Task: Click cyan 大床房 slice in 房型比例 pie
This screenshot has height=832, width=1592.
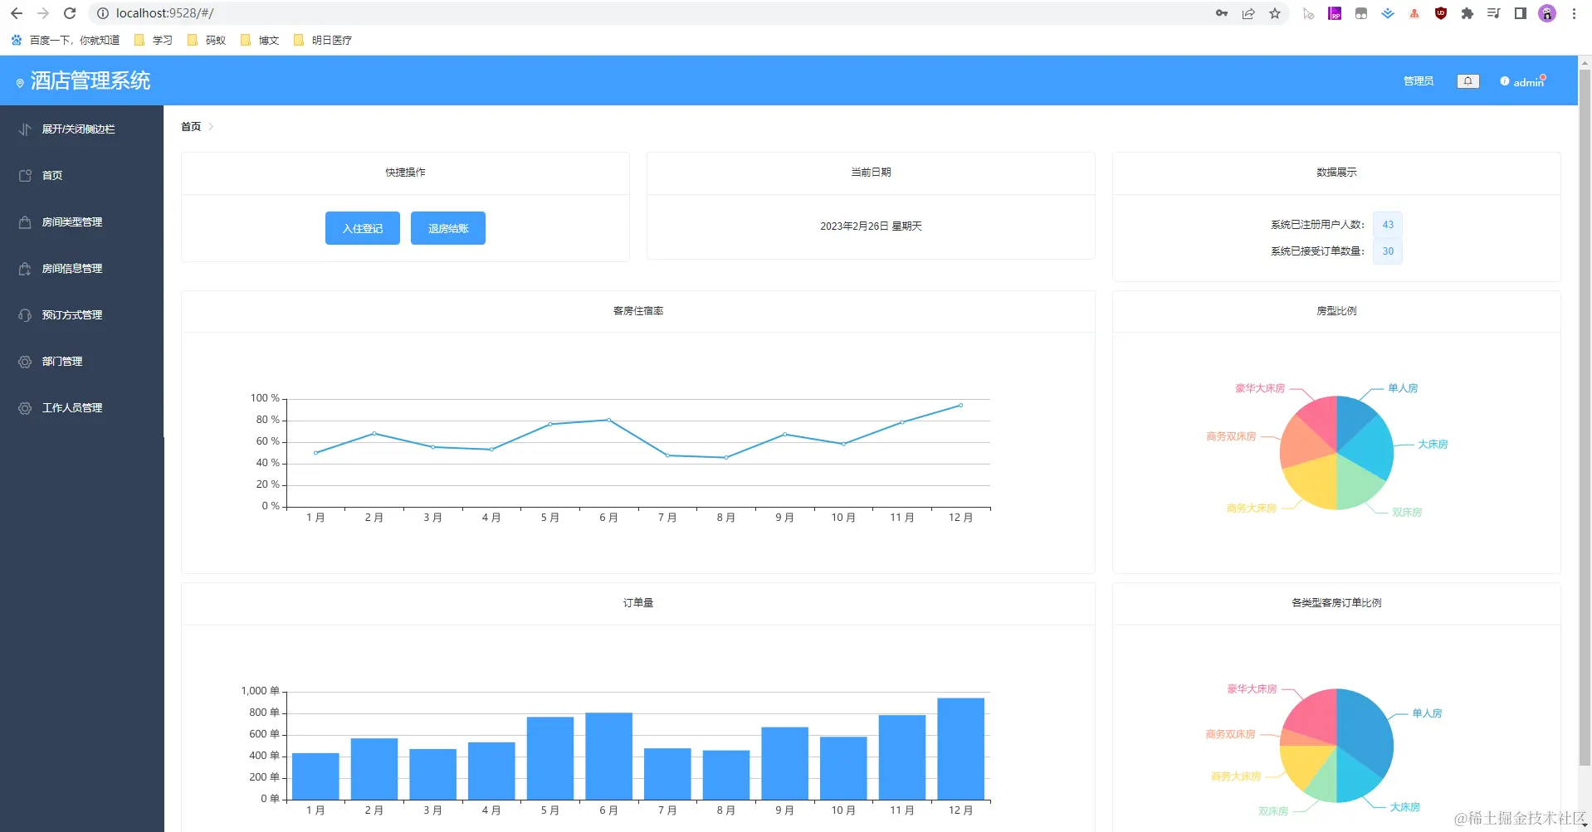Action: [x=1369, y=449]
